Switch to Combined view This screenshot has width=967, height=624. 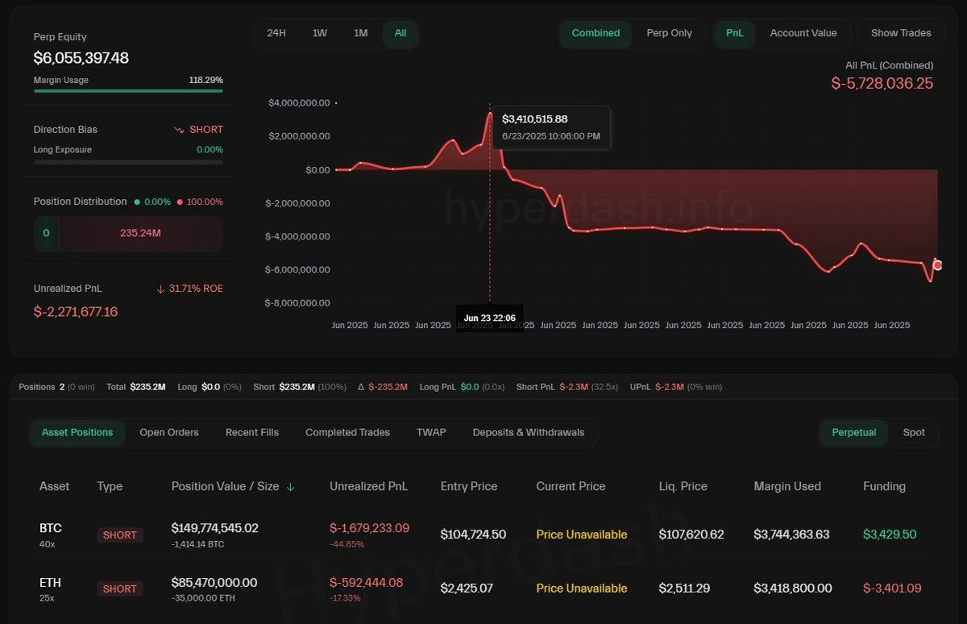[x=596, y=33]
